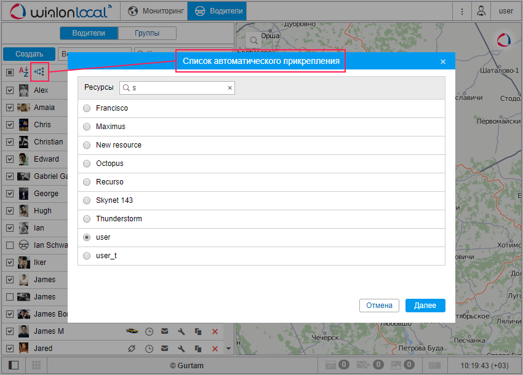The height and width of the screenshot is (375, 523).
Task: Select the Maximus resource radio button
Action: pos(87,127)
